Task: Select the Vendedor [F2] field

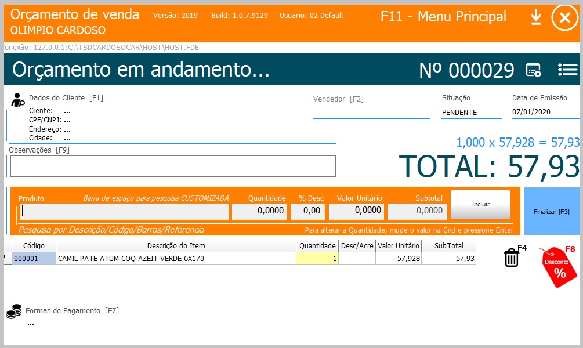Action: point(371,112)
